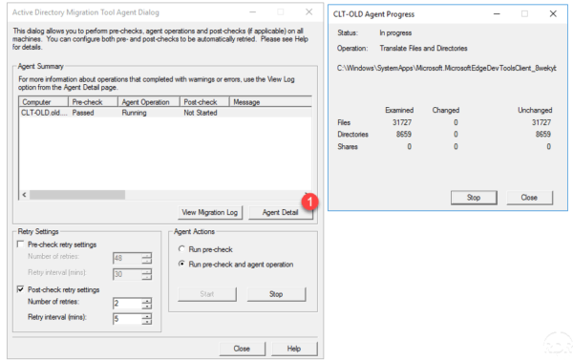
Task: Click post-check Retry interval field
Action: point(127,319)
